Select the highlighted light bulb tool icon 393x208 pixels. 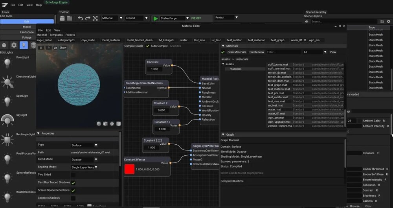click(x=24, y=45)
